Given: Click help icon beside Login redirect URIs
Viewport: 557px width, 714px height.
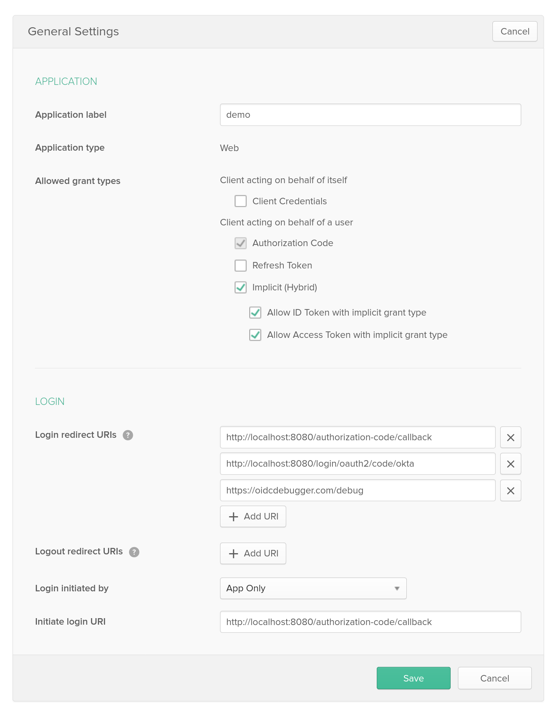Looking at the screenshot, I should (128, 435).
